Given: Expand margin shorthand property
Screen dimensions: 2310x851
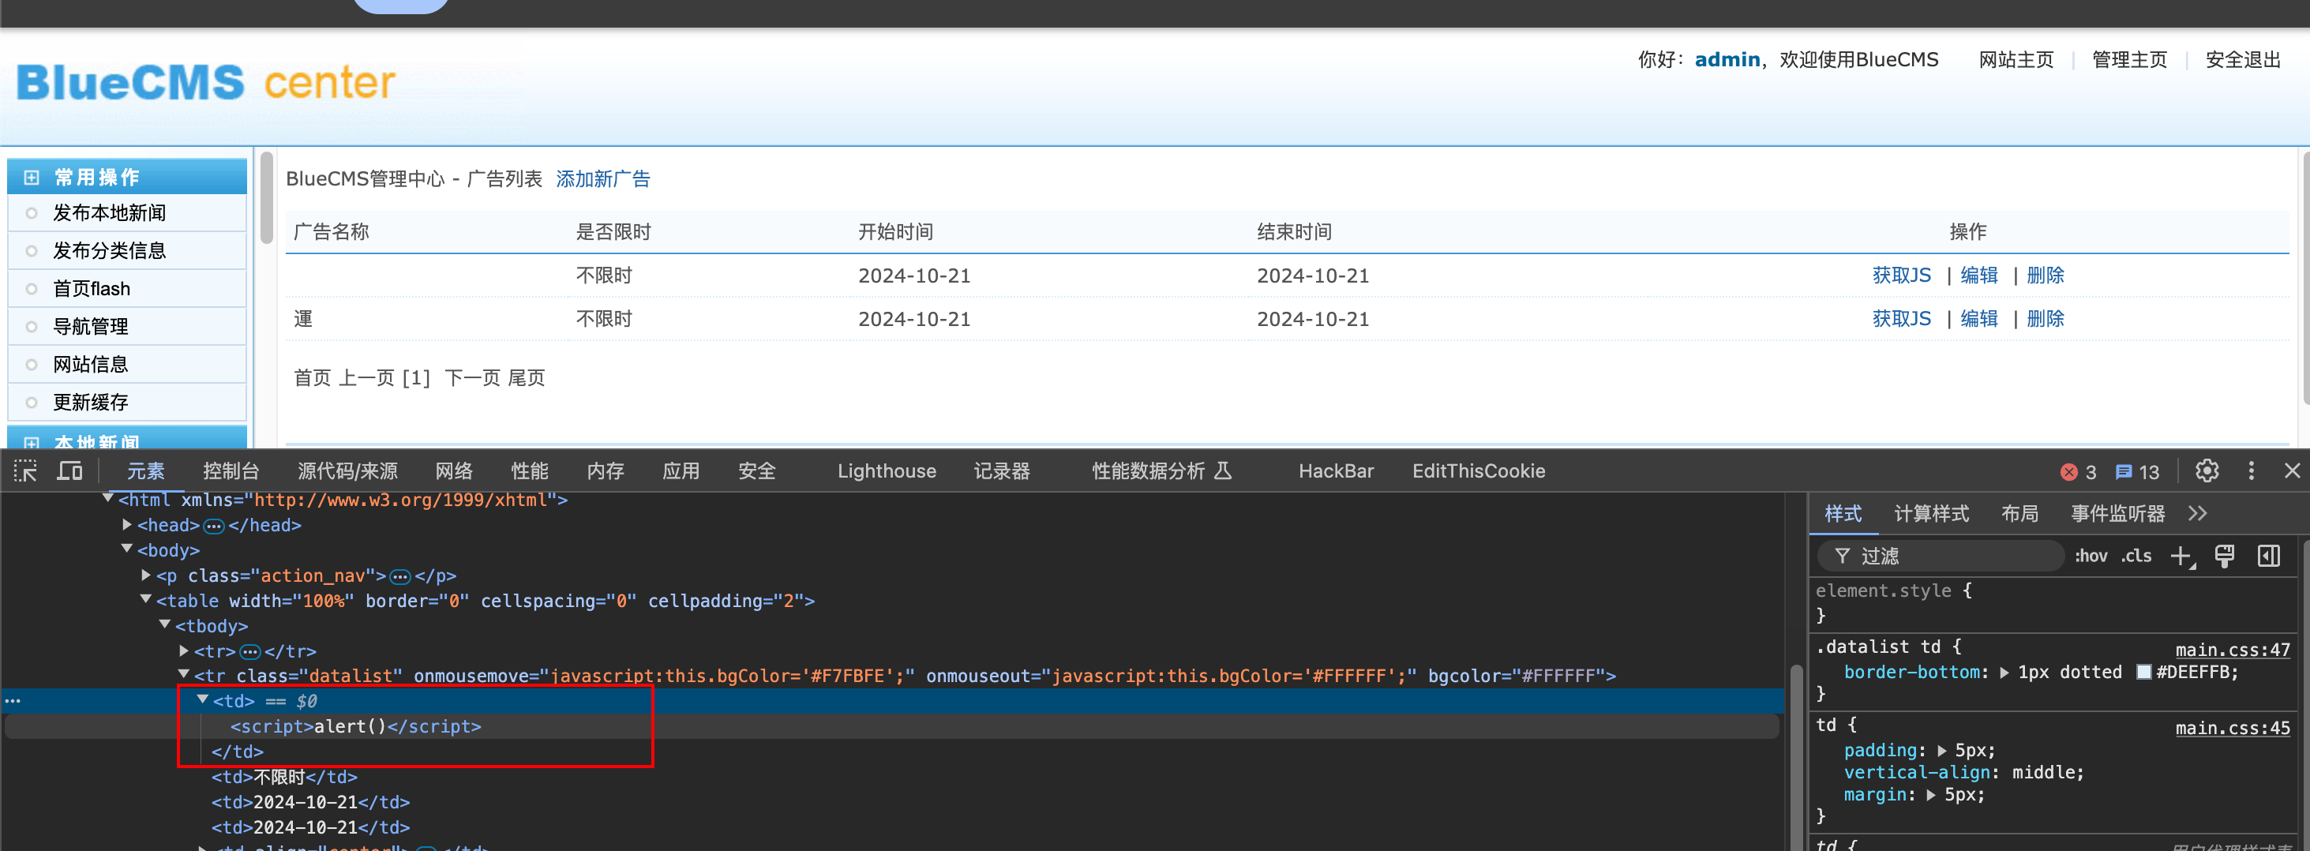Looking at the screenshot, I should point(1931,794).
